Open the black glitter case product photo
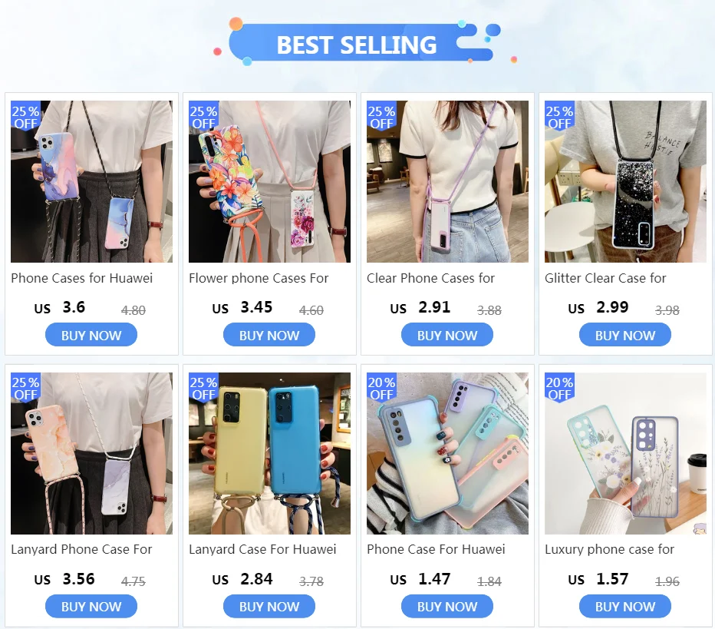 point(625,182)
